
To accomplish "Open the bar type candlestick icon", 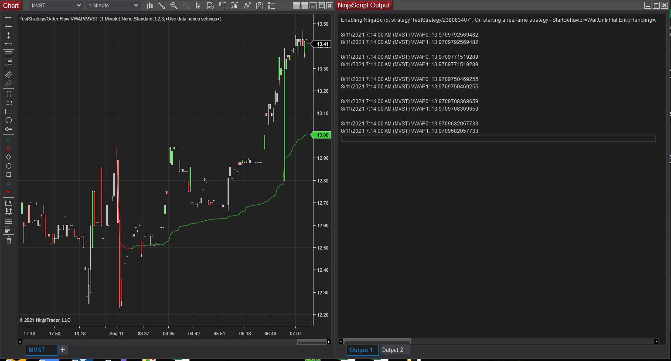I will pos(150,6).
